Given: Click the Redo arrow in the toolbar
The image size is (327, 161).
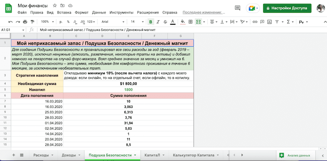Looking at the screenshot, I should [18, 22].
